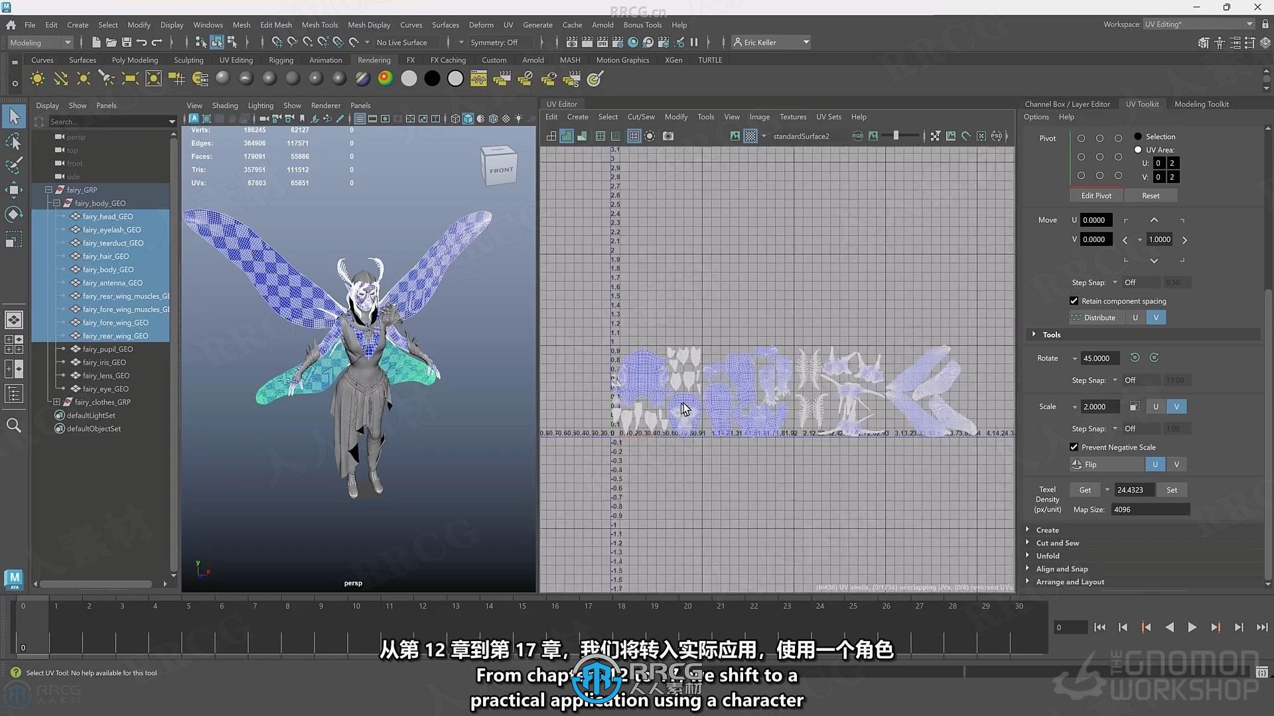This screenshot has width=1274, height=716.
Task: Select the top-left pivot radio circle
Action: 1081,139
